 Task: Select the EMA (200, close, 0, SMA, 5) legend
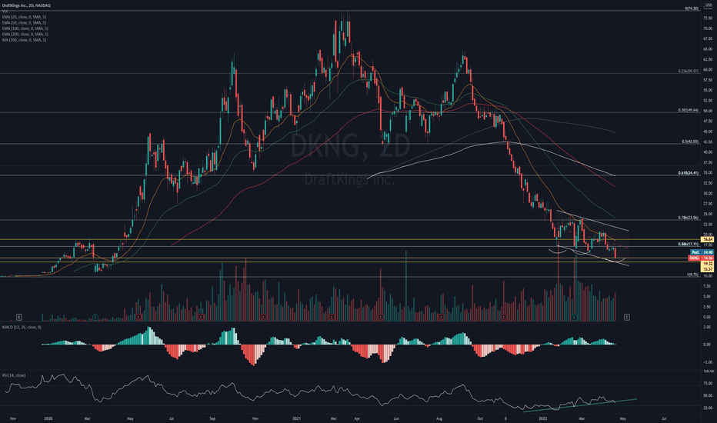(25, 35)
